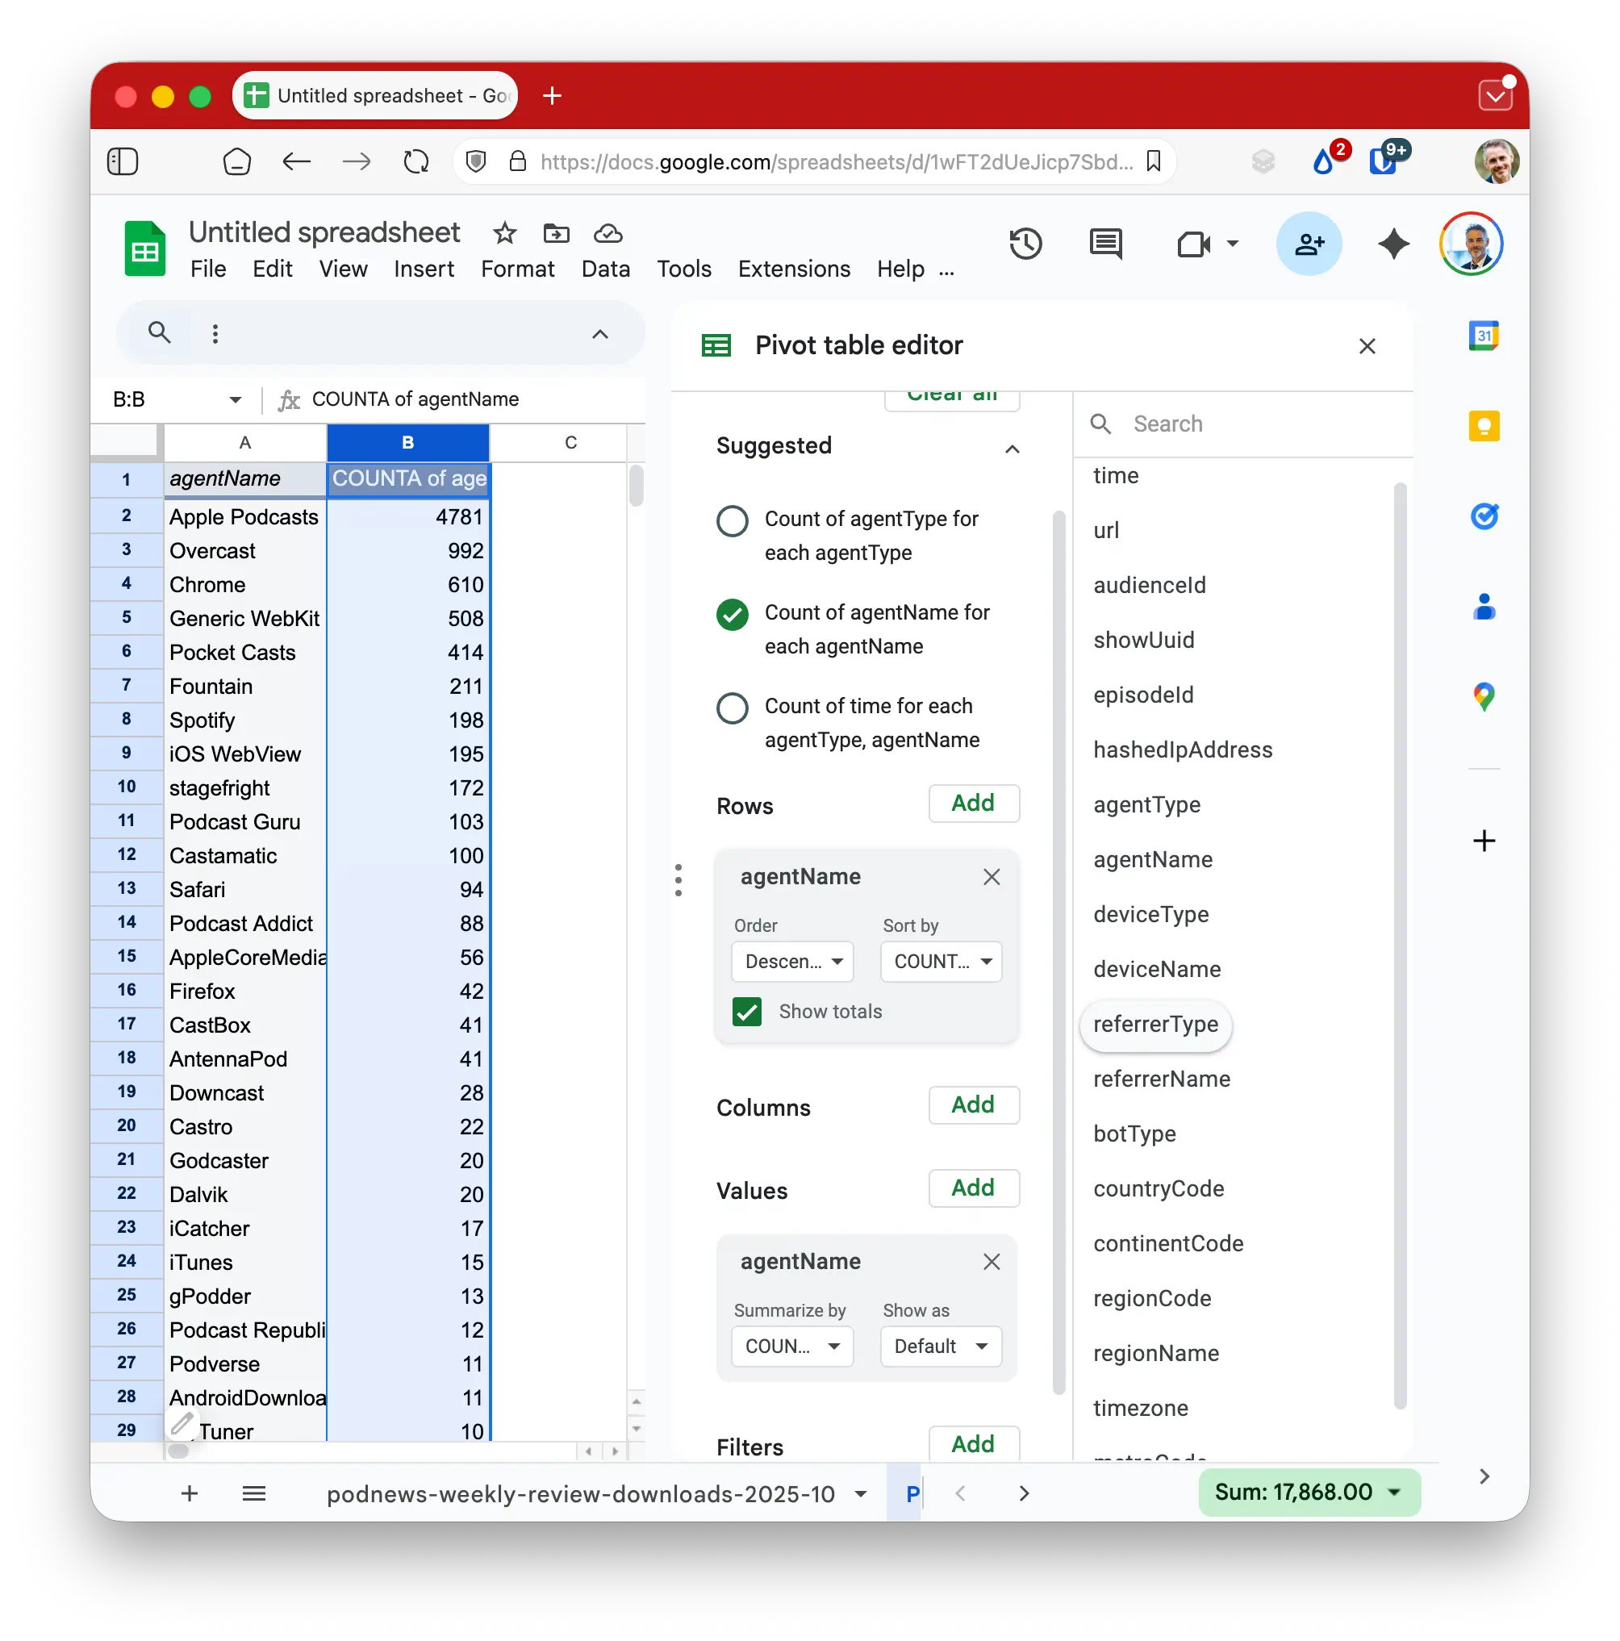Star the Untitled spreadsheet
The width and height of the screenshot is (1620, 1641).
[504, 232]
